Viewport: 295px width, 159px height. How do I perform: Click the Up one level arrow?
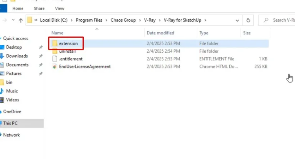coord(21,20)
